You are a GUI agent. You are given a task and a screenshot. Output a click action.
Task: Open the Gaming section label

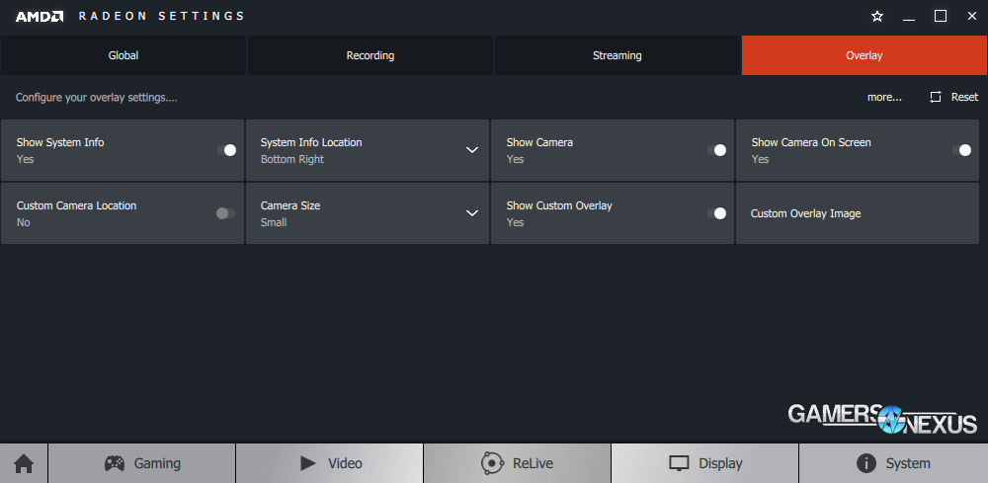coord(157,463)
